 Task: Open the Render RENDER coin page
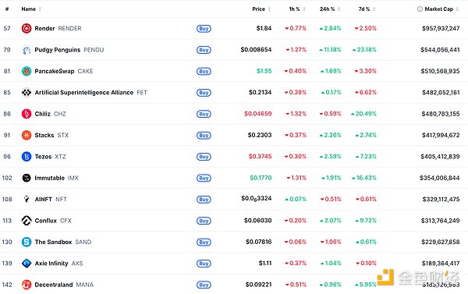point(58,28)
